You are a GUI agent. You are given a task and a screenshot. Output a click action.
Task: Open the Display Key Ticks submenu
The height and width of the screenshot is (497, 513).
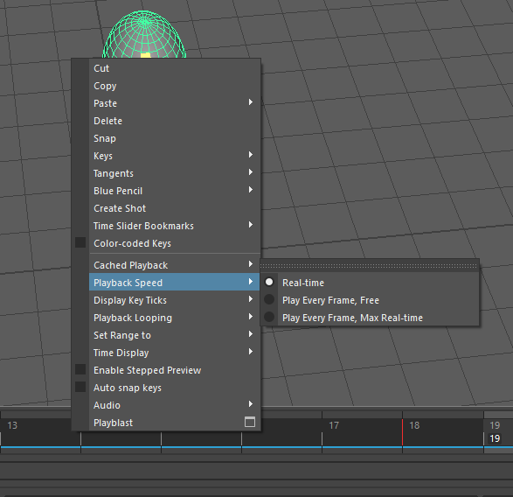click(x=175, y=300)
